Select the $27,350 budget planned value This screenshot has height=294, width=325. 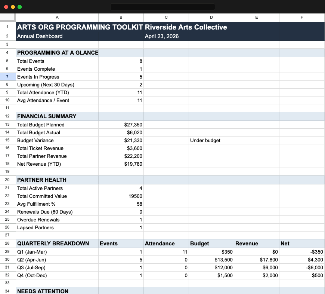(121, 125)
